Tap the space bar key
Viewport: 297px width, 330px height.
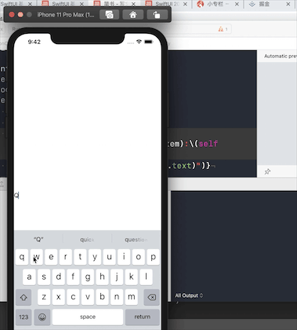88,317
